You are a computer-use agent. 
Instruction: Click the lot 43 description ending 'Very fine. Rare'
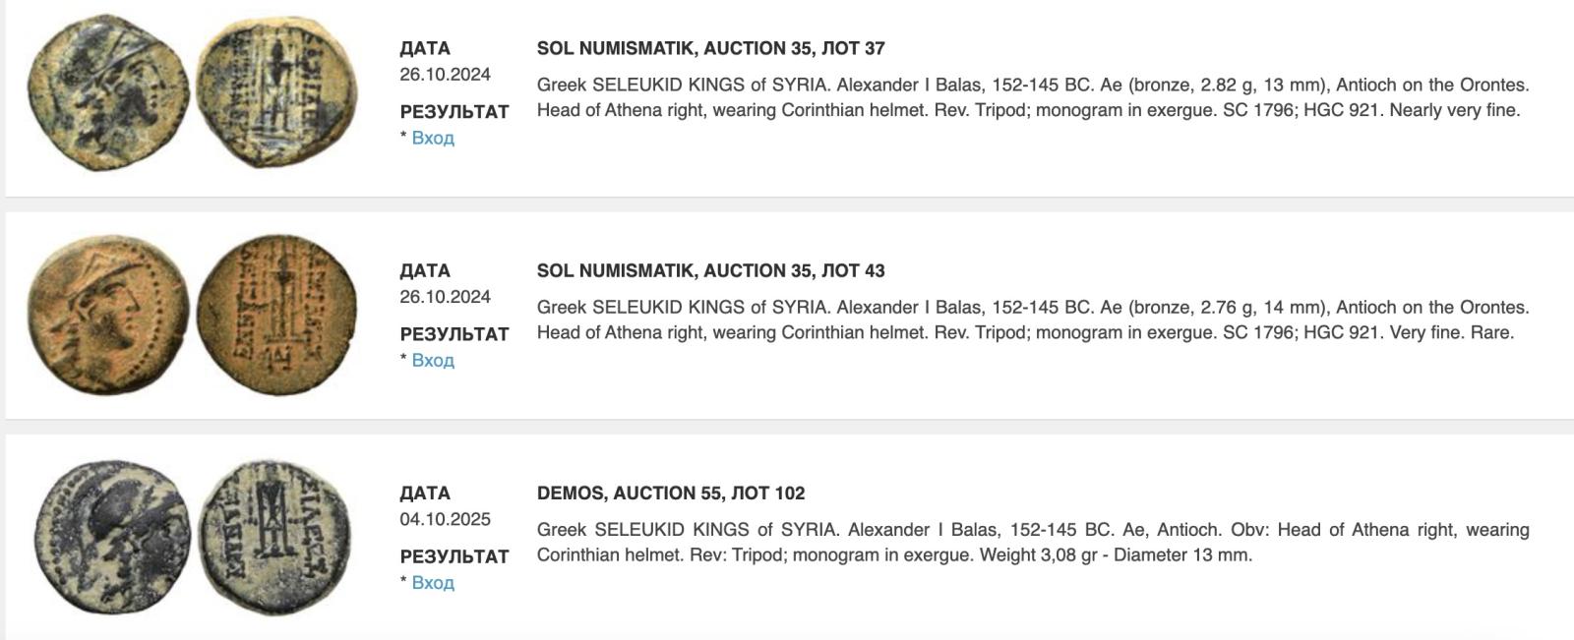point(1032,320)
